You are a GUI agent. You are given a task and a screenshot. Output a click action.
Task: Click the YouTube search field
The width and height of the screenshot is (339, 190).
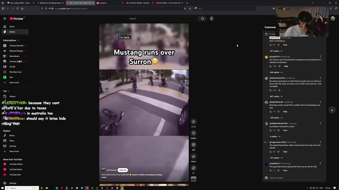coord(163,18)
